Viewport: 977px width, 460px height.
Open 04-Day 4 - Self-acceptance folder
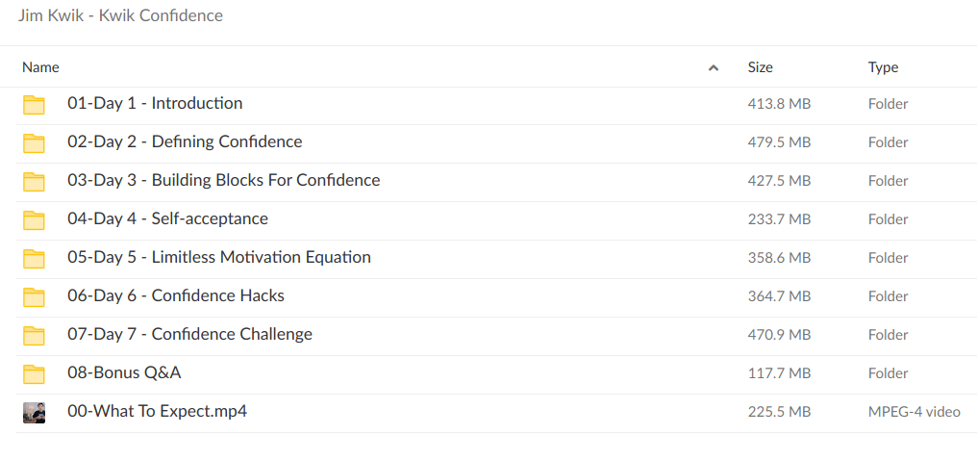(x=167, y=218)
